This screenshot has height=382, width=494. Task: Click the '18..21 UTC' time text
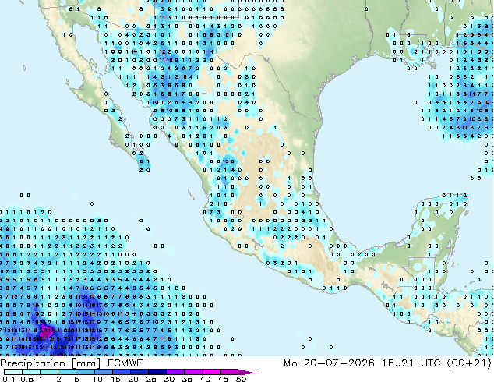coord(412,363)
